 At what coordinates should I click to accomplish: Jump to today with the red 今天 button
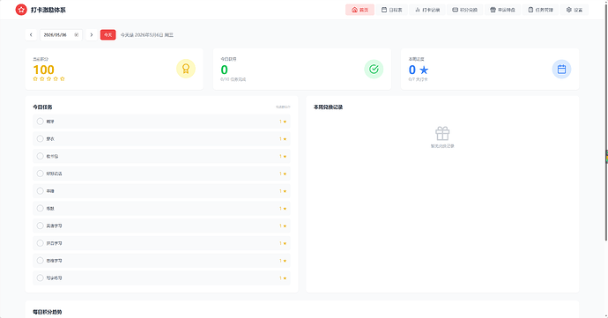point(108,35)
